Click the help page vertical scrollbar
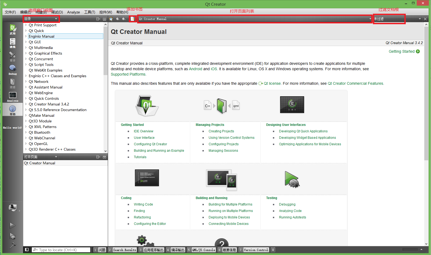The width and height of the screenshot is (431, 255). (x=426, y=94)
